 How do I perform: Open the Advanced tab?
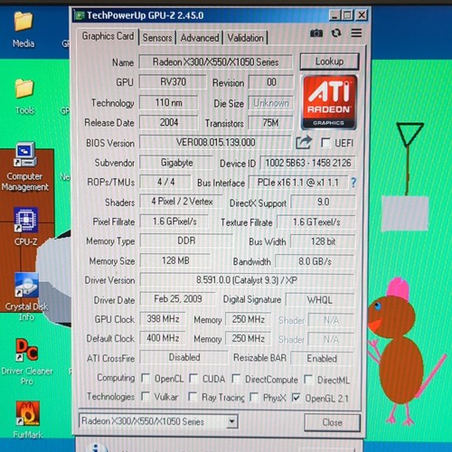click(x=200, y=38)
